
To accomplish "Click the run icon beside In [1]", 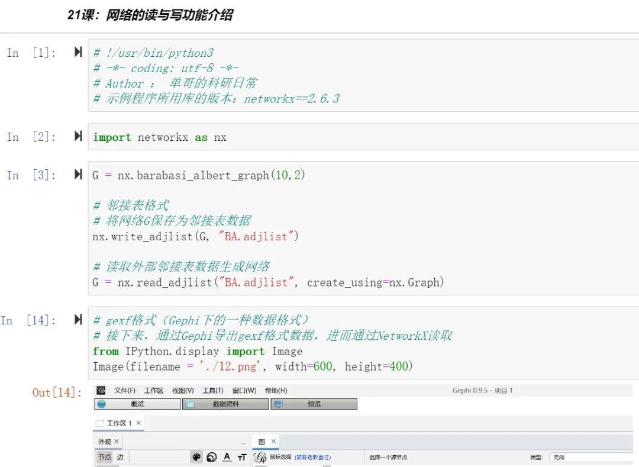I will click(x=78, y=51).
